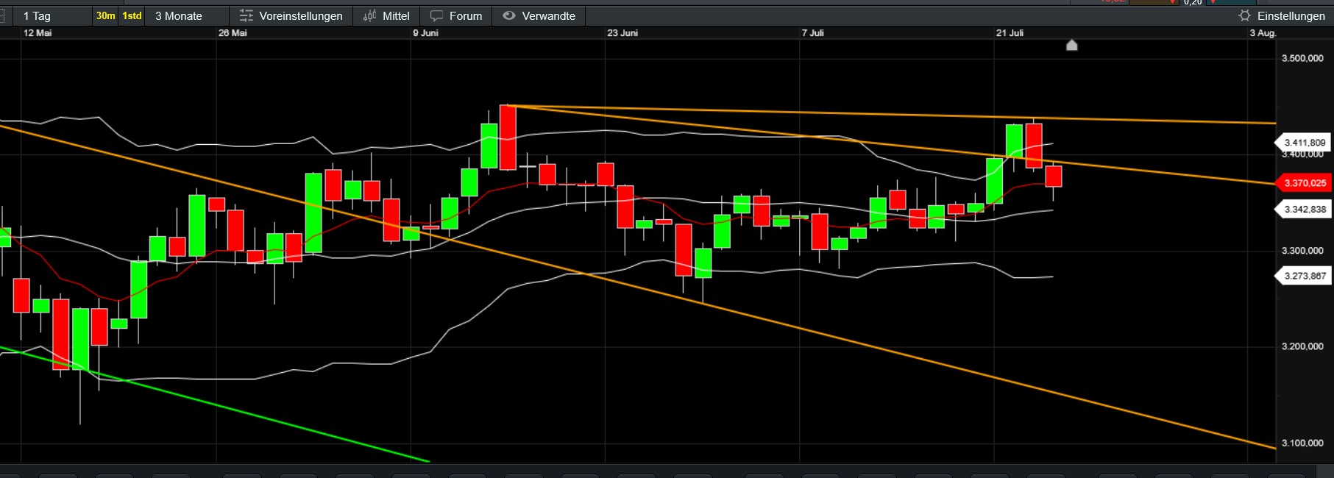Select the 1std timeframe shortcut
The image size is (1334, 478).
[132, 15]
